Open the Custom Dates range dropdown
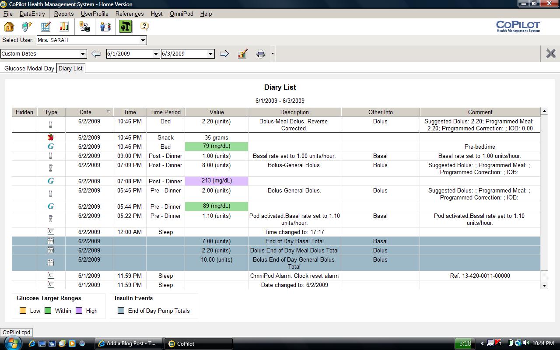This screenshot has width=560, height=350. pos(83,54)
